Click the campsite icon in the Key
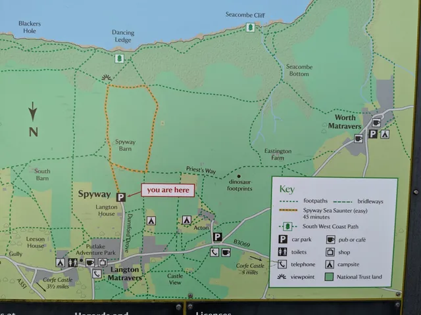 point(330,264)
